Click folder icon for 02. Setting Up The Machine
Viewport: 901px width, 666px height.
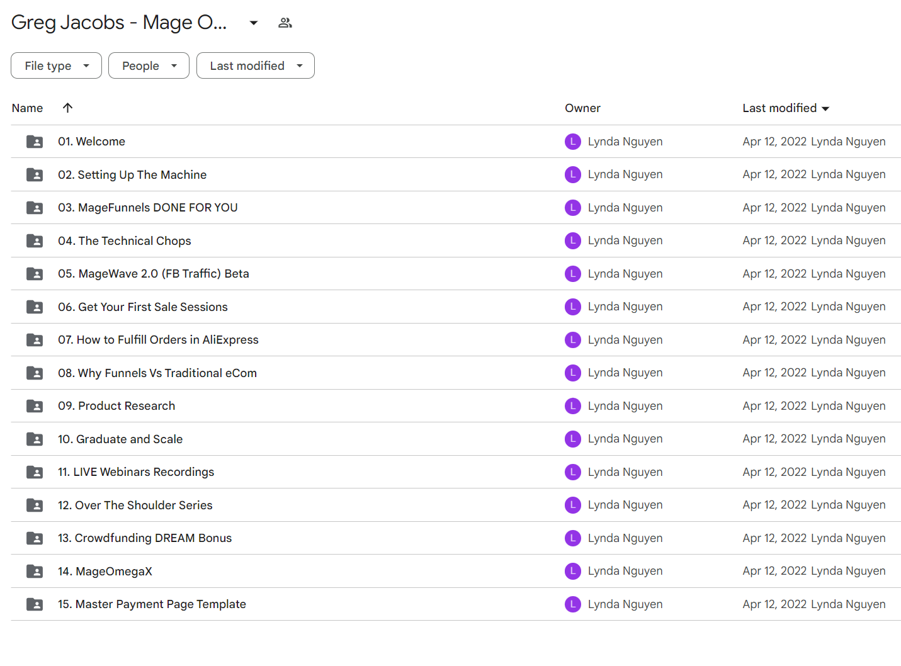[x=35, y=174]
